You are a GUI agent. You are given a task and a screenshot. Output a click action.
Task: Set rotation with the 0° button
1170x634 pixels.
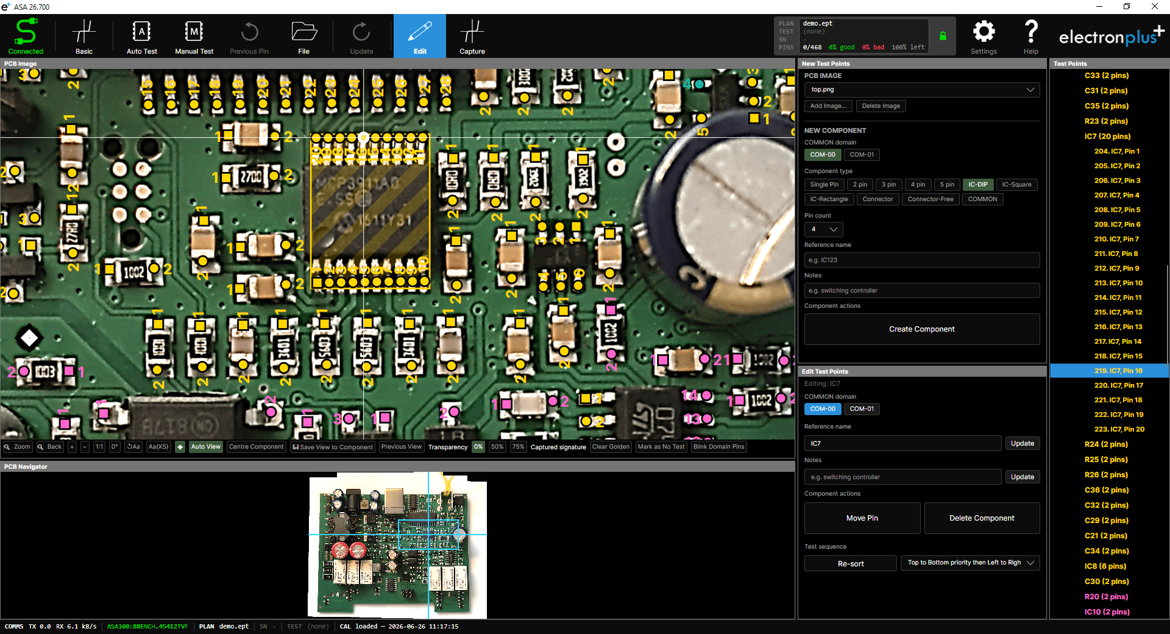click(115, 447)
